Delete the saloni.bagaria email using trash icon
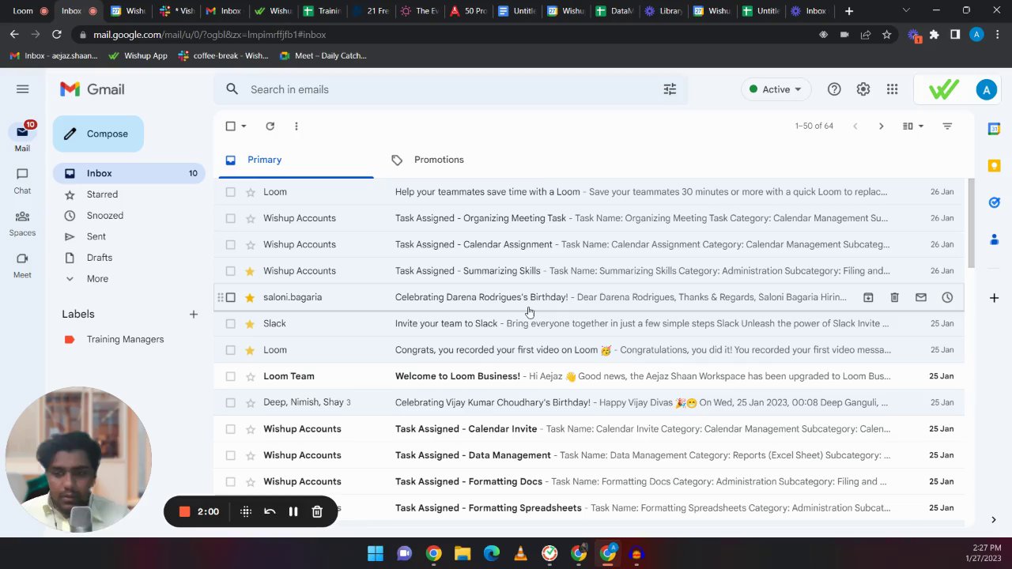1012x569 pixels. 894,297
